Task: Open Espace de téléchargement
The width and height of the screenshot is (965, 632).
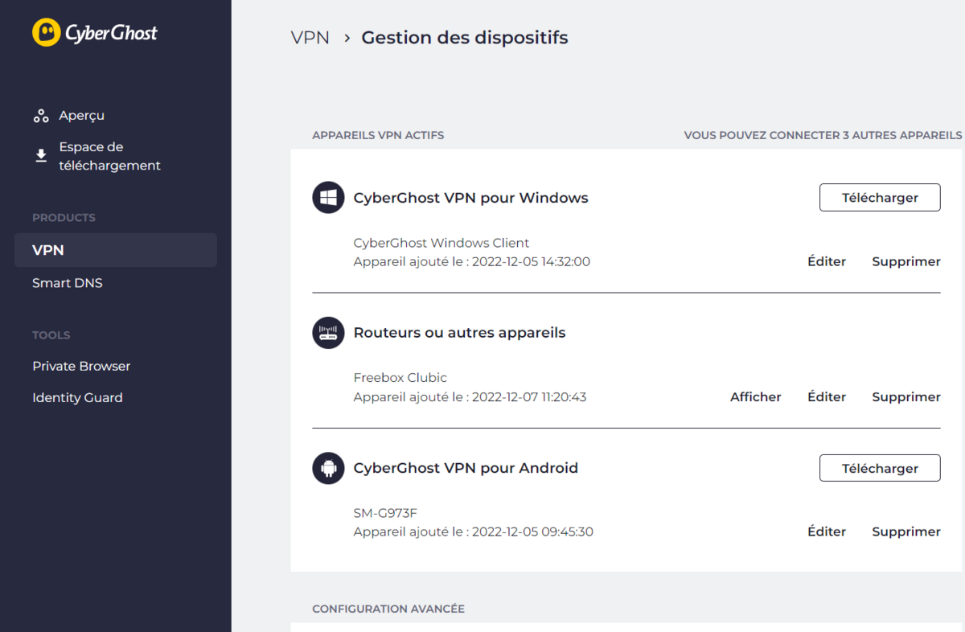Action: [x=109, y=156]
